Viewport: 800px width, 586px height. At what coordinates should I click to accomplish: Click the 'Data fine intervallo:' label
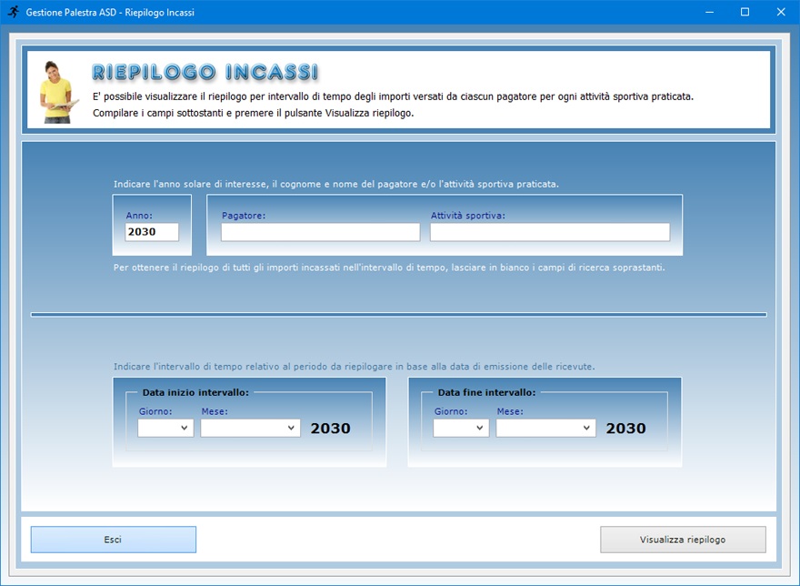486,392
